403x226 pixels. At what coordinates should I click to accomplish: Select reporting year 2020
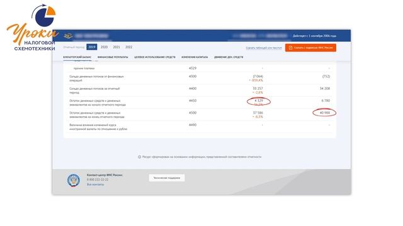(x=104, y=47)
